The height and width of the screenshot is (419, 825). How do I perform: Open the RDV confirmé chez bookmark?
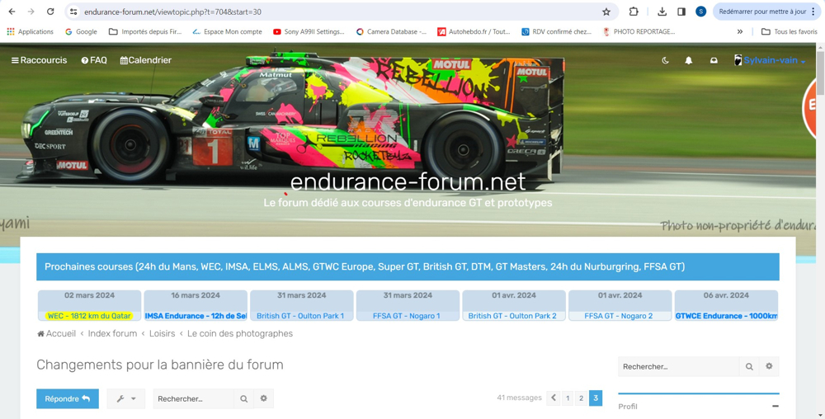pyautogui.click(x=557, y=31)
